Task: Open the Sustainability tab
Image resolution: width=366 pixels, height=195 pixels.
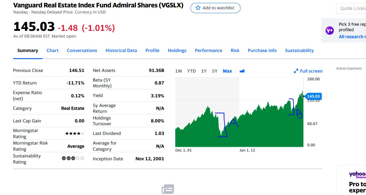Action: pyautogui.click(x=299, y=50)
